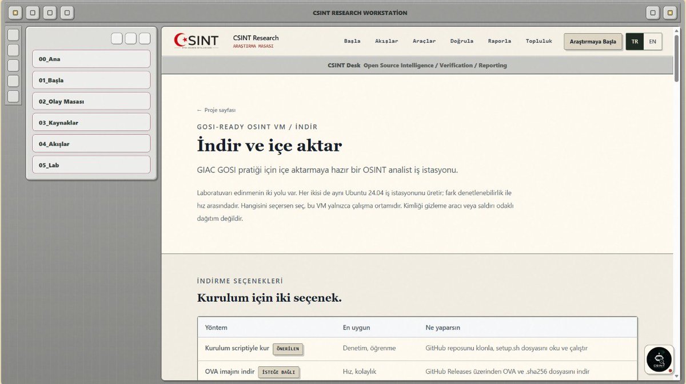This screenshot has width=686, height=384.
Task: Click the amber-lit button at title bar's right end
Action: (x=669, y=12)
